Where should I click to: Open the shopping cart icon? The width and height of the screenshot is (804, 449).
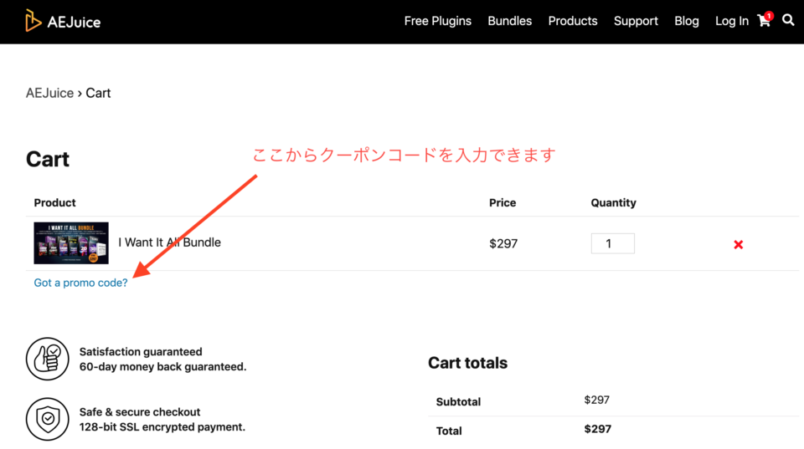[764, 20]
